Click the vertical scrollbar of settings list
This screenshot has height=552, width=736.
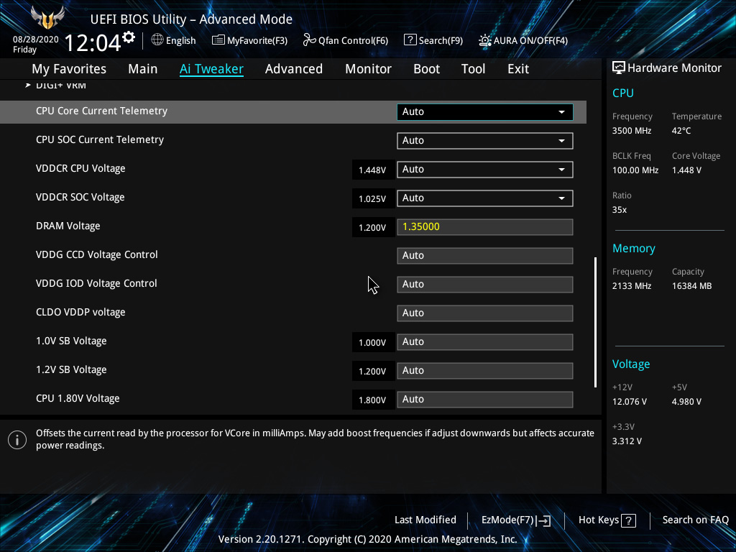click(x=595, y=321)
